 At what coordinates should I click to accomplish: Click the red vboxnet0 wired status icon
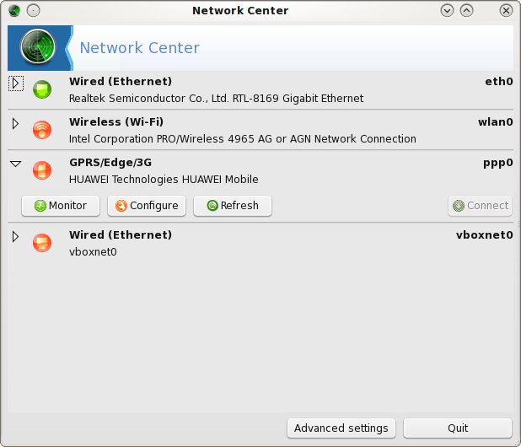42,243
